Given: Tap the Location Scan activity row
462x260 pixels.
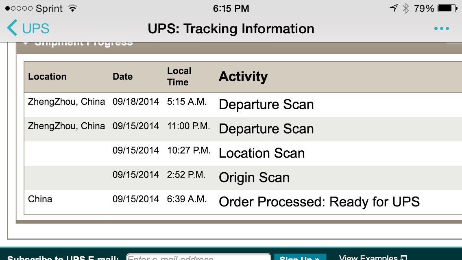Looking at the screenshot, I should coord(243,153).
